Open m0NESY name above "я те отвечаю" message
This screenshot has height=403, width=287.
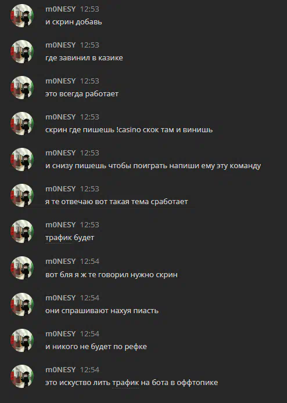coord(60,189)
